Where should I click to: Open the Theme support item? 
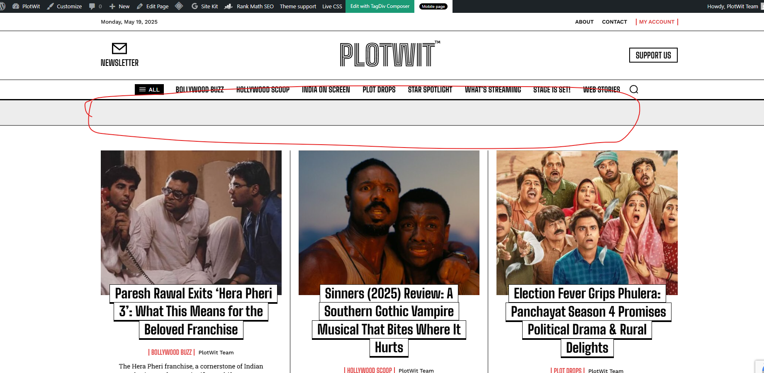tap(298, 6)
